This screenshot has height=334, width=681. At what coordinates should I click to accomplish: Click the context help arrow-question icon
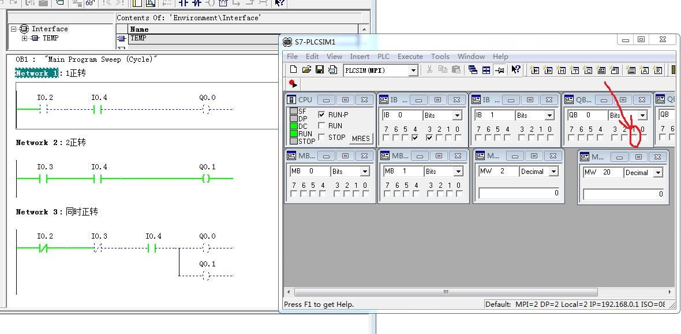pos(515,70)
